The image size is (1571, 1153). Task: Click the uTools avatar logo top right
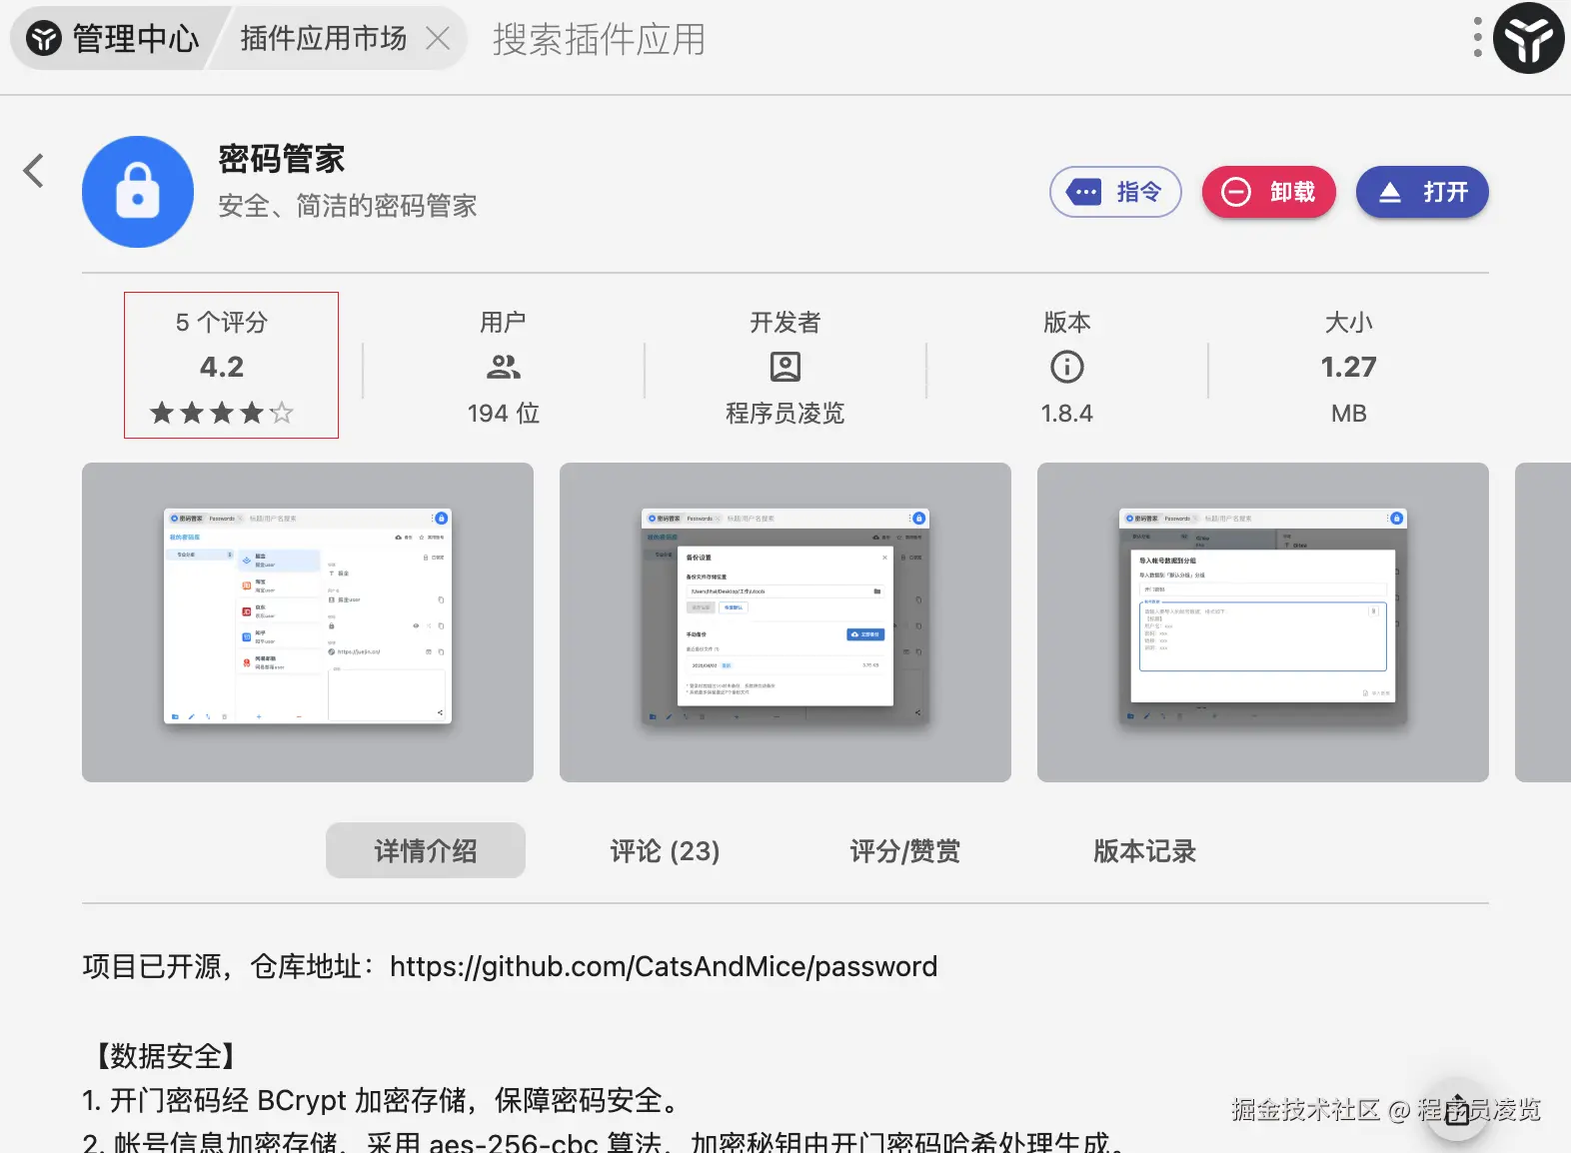(1528, 38)
